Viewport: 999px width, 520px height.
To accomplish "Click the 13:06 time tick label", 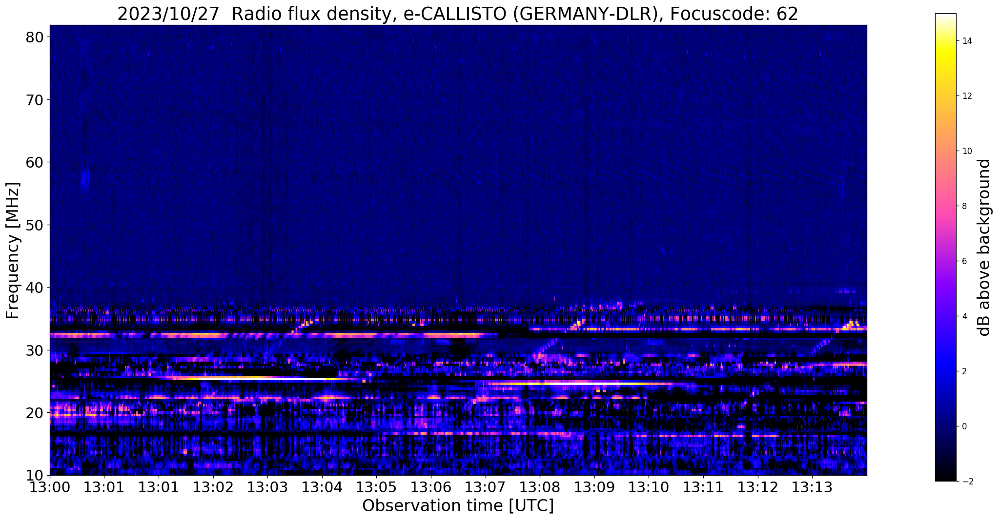I will (x=431, y=487).
